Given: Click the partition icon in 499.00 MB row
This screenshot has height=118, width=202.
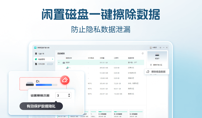Looking at the screenshot, I should pos(67,68).
